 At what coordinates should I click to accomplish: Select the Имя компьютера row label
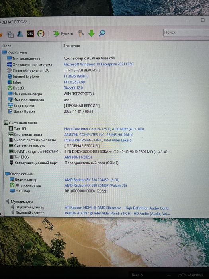click(27, 94)
